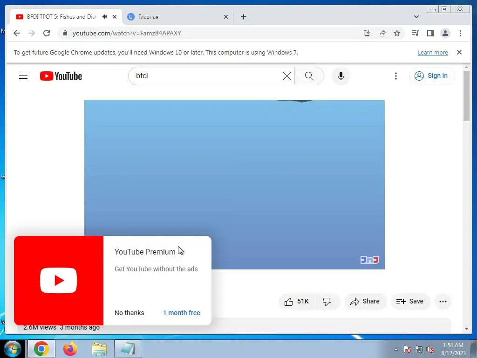Go back to the previous page
Image resolution: width=477 pixels, height=358 pixels.
[x=17, y=33]
